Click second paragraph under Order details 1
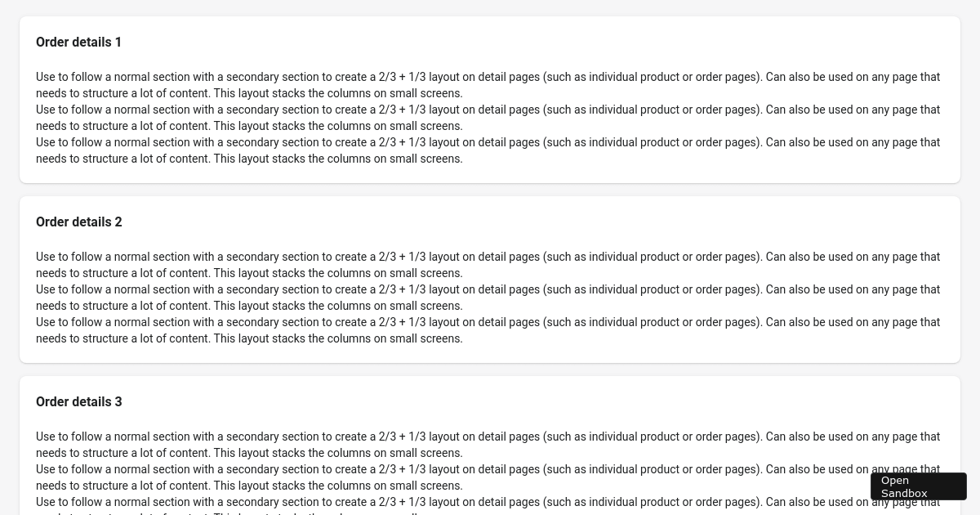The width and height of the screenshot is (980, 515). tap(488, 118)
